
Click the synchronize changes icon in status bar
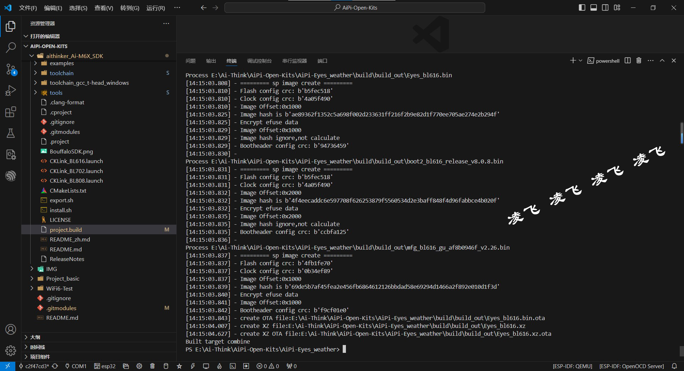tap(55, 366)
